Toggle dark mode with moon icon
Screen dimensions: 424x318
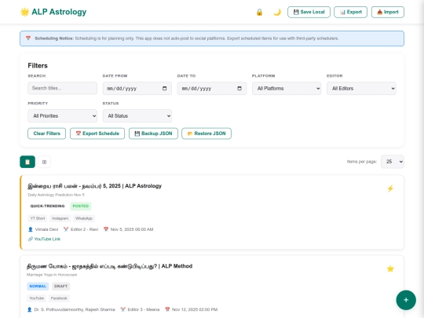pyautogui.click(x=277, y=12)
